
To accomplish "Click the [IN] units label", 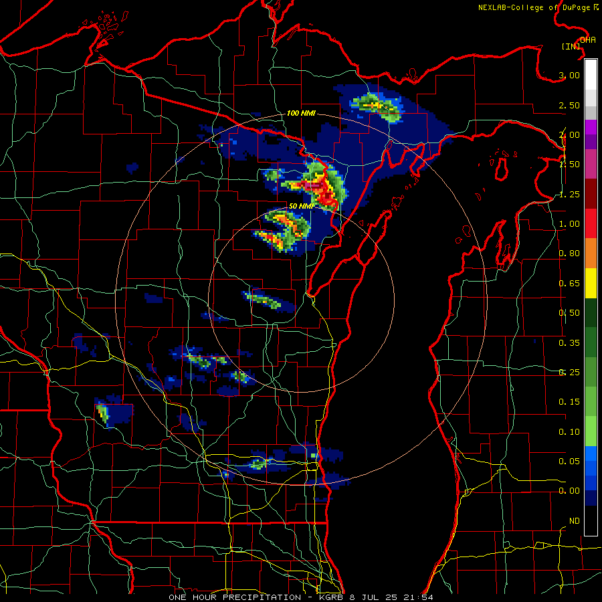I will coord(571,46).
